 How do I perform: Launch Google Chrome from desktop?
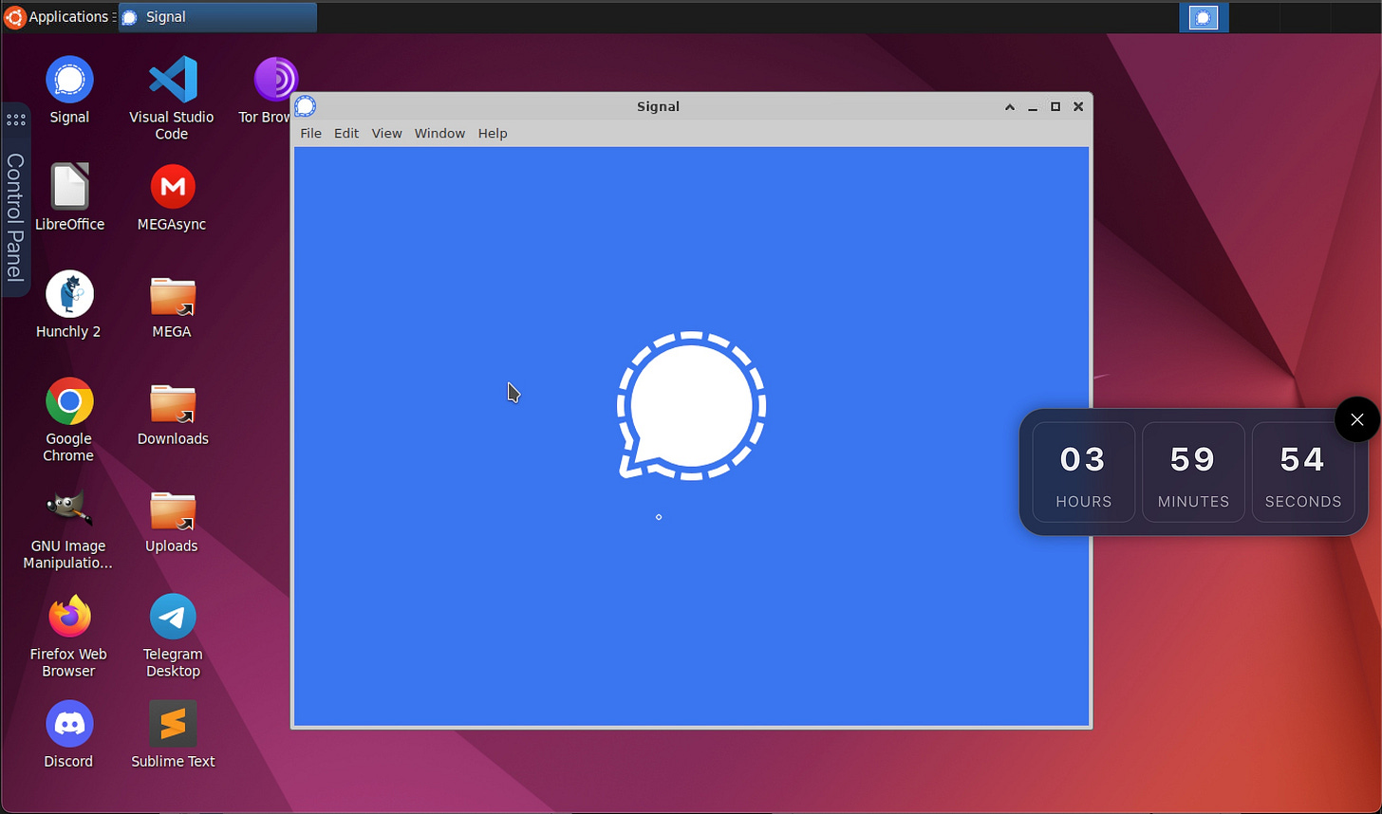point(69,401)
